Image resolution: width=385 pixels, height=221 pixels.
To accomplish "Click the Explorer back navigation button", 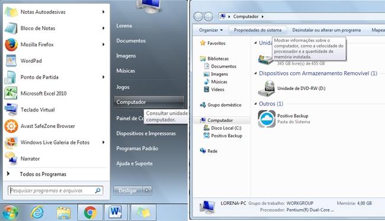I will 198,17.
